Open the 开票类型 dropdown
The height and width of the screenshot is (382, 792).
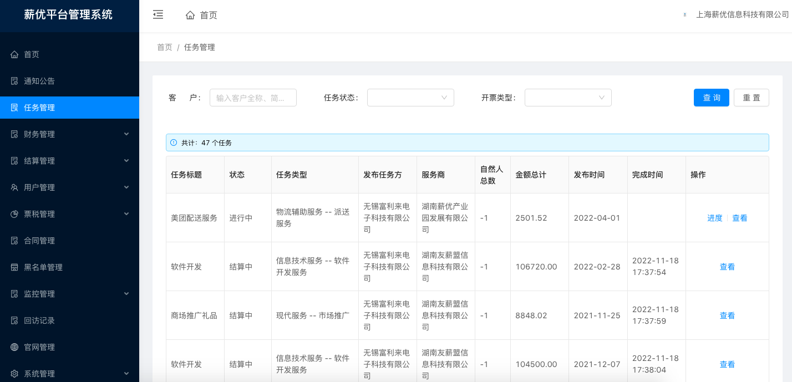click(x=568, y=98)
